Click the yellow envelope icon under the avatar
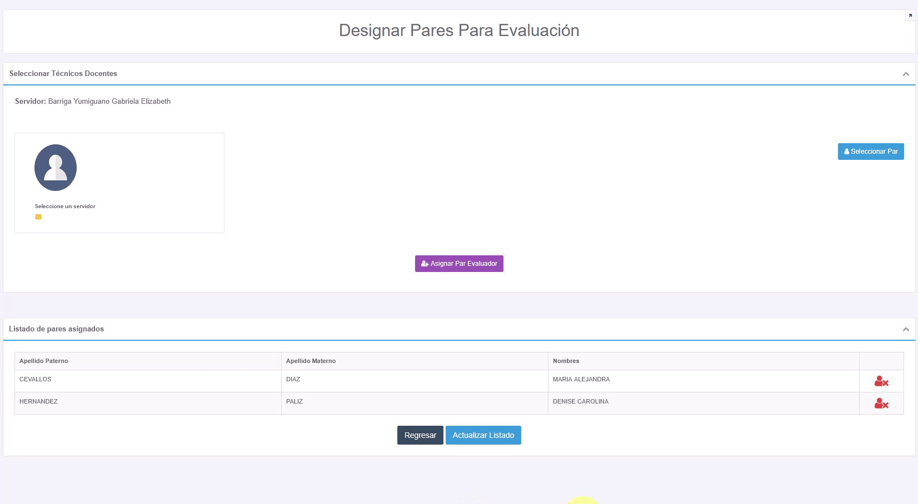The width and height of the screenshot is (918, 504). point(38,217)
